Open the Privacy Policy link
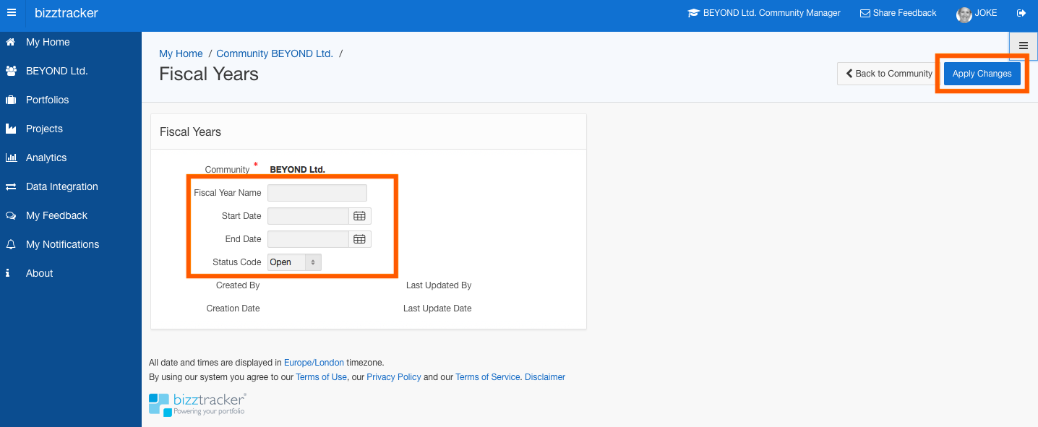The image size is (1038, 427). [394, 377]
